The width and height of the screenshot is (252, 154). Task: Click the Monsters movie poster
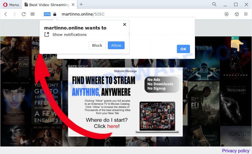[x=236, y=136]
